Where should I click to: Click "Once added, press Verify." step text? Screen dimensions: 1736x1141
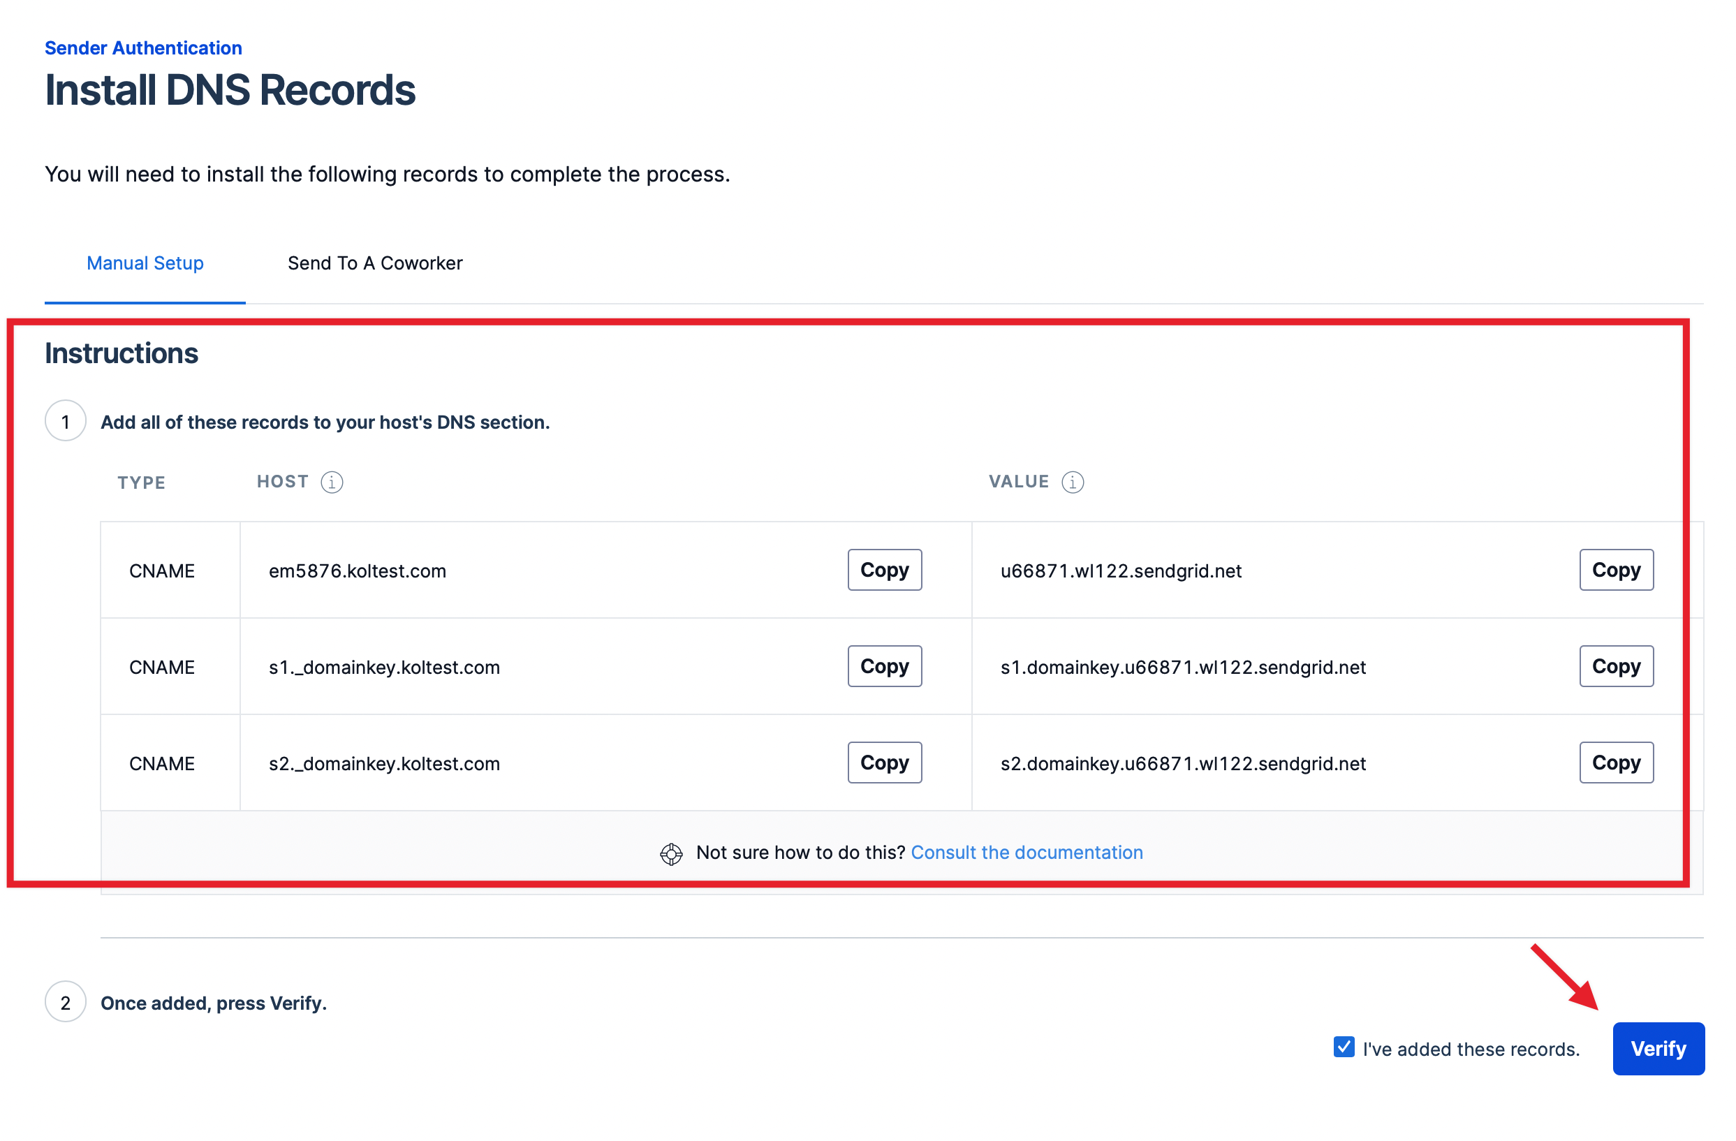[x=214, y=1003]
